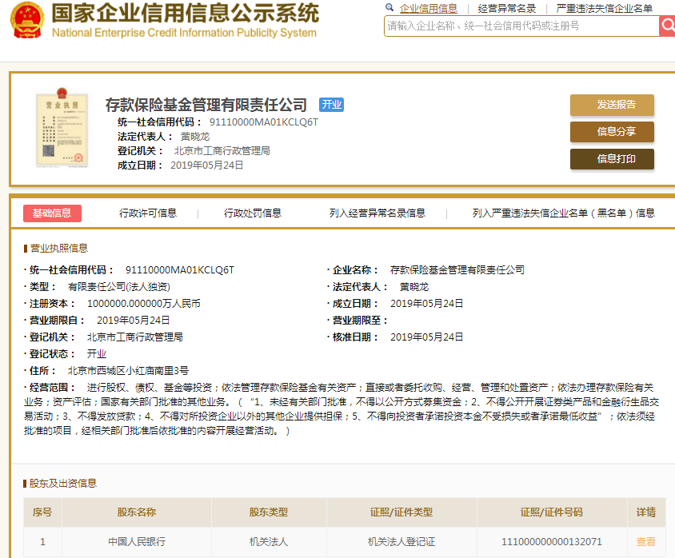Click the English title National Enterprise Credit Information Publicity System
This screenshot has height=558, width=675.
[184, 33]
